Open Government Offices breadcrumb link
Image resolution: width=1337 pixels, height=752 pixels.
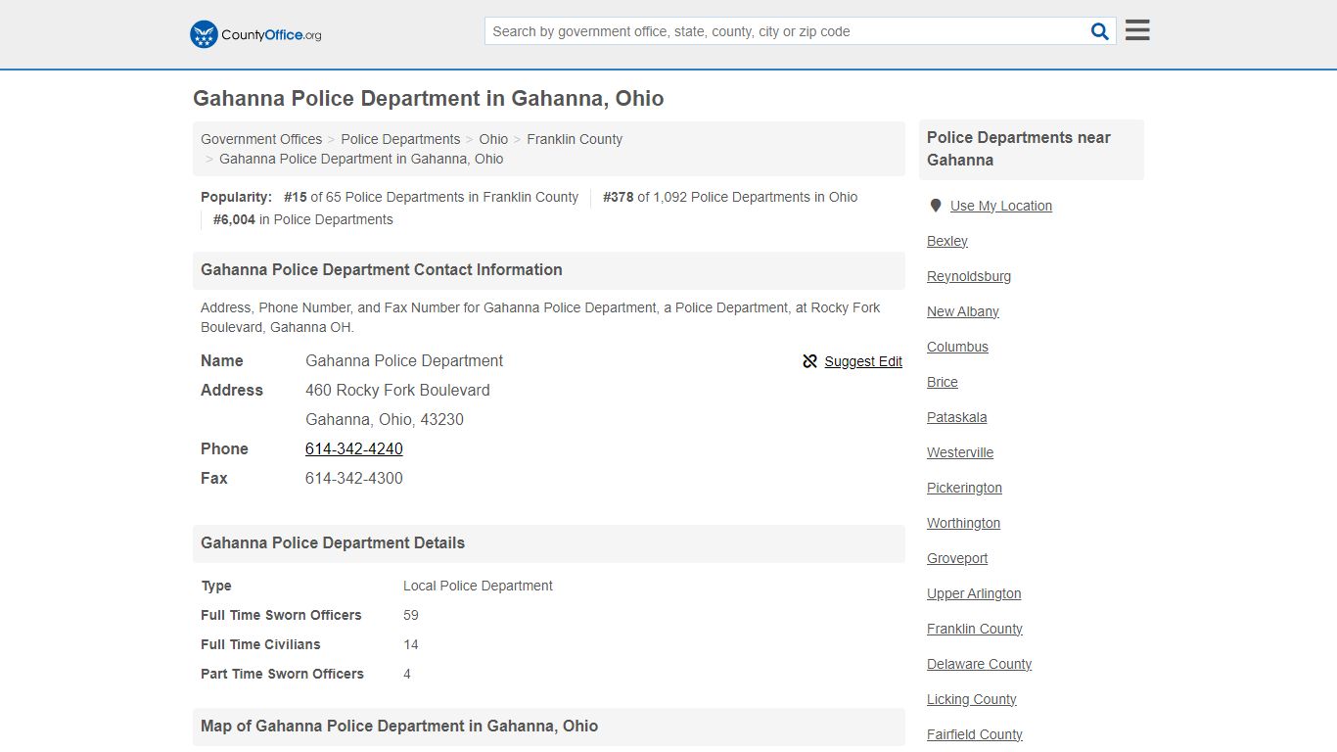261,139
